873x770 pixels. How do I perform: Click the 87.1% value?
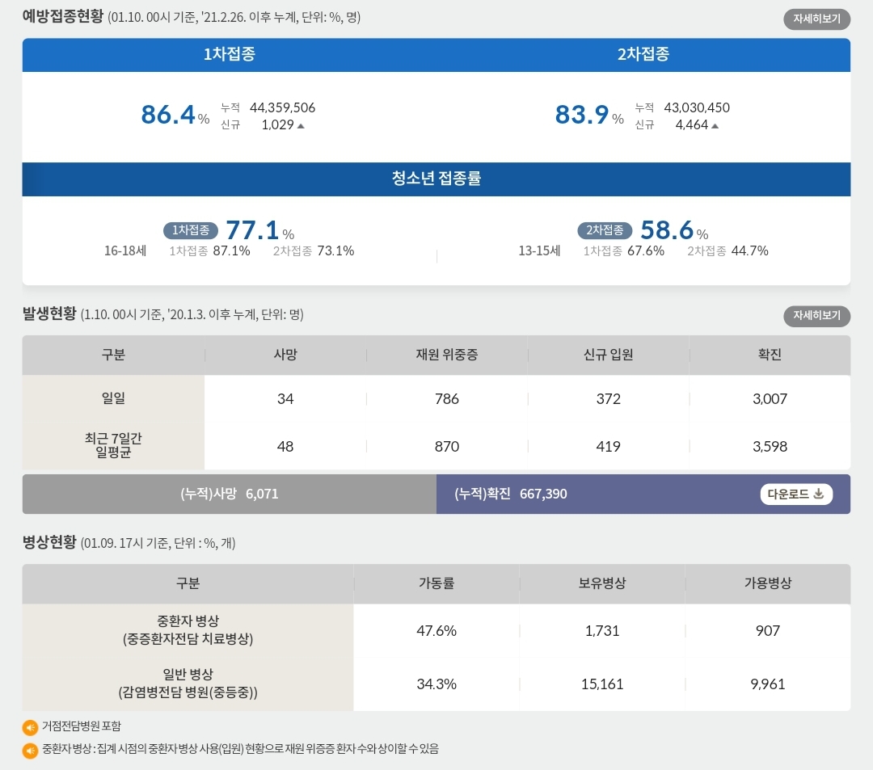tap(232, 251)
